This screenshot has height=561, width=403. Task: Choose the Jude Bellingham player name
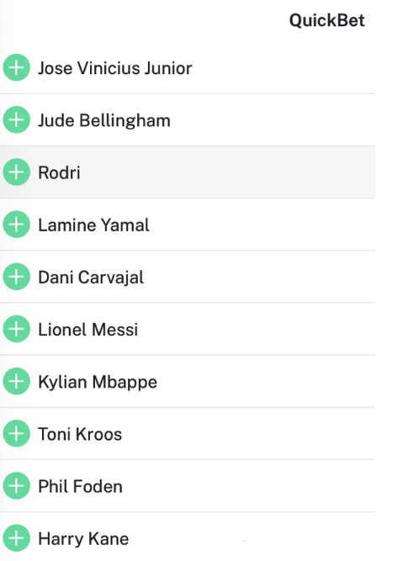(x=104, y=120)
